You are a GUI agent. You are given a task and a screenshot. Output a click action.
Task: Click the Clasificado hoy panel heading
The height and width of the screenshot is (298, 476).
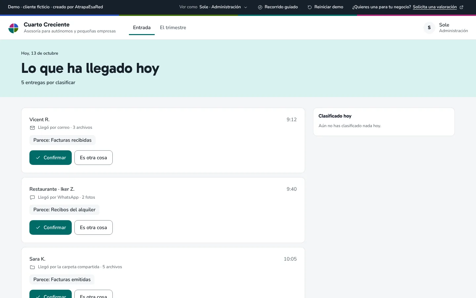(x=335, y=116)
